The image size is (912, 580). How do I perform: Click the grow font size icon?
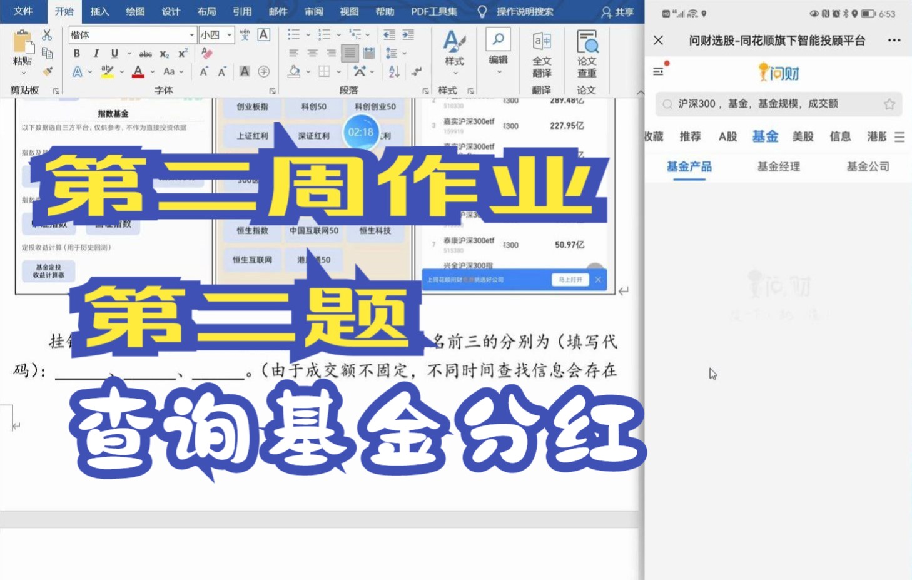pos(204,71)
